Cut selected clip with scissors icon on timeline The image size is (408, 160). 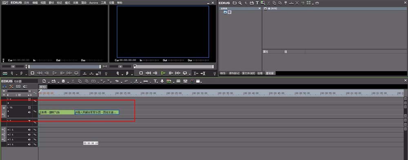click(x=73, y=81)
